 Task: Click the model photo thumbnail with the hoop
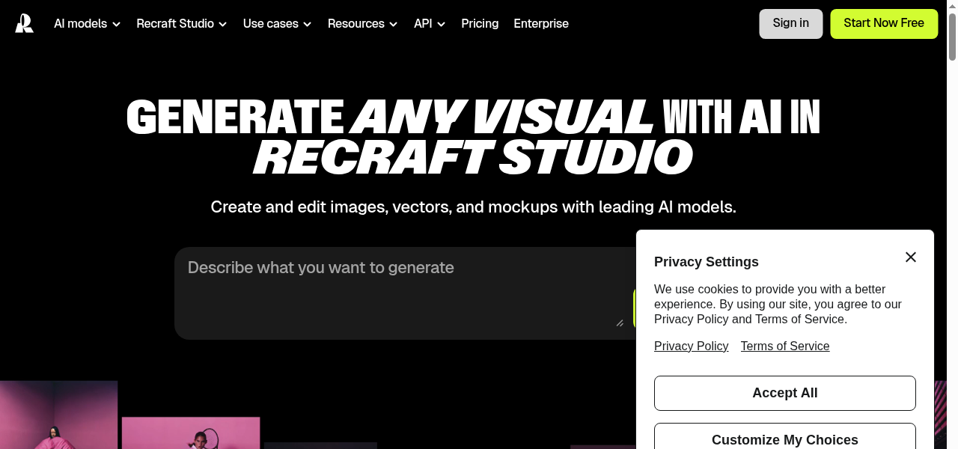click(191, 434)
